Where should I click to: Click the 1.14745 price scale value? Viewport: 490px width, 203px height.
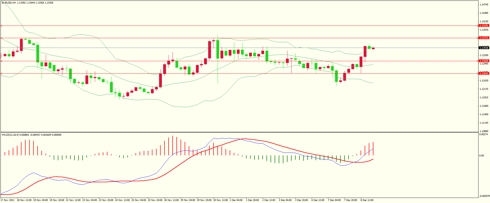point(484,5)
